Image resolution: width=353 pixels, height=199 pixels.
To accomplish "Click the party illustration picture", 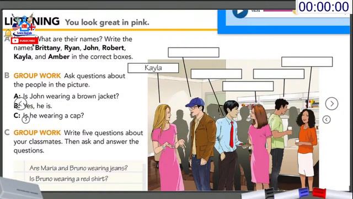I will [x=233, y=125].
